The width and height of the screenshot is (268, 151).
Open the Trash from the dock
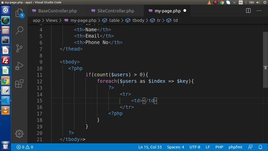tap(5, 146)
